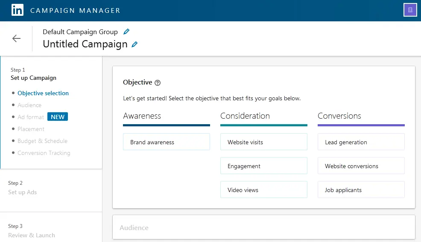The width and height of the screenshot is (421, 242).
Task: Select the Engagement objective
Action: point(263,166)
